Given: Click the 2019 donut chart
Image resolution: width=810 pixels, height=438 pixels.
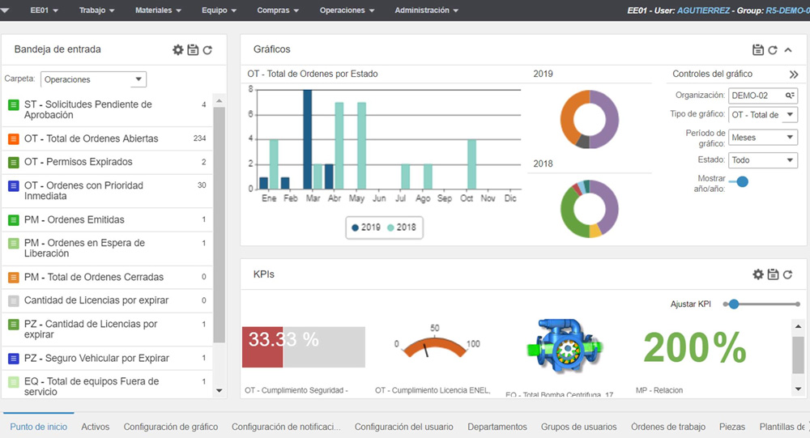Looking at the screenshot, I should [x=590, y=119].
